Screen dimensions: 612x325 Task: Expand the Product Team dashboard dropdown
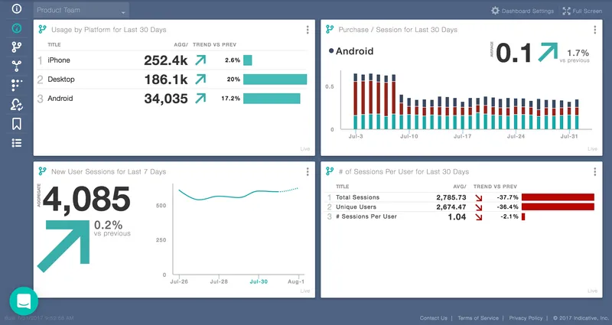[x=81, y=10]
